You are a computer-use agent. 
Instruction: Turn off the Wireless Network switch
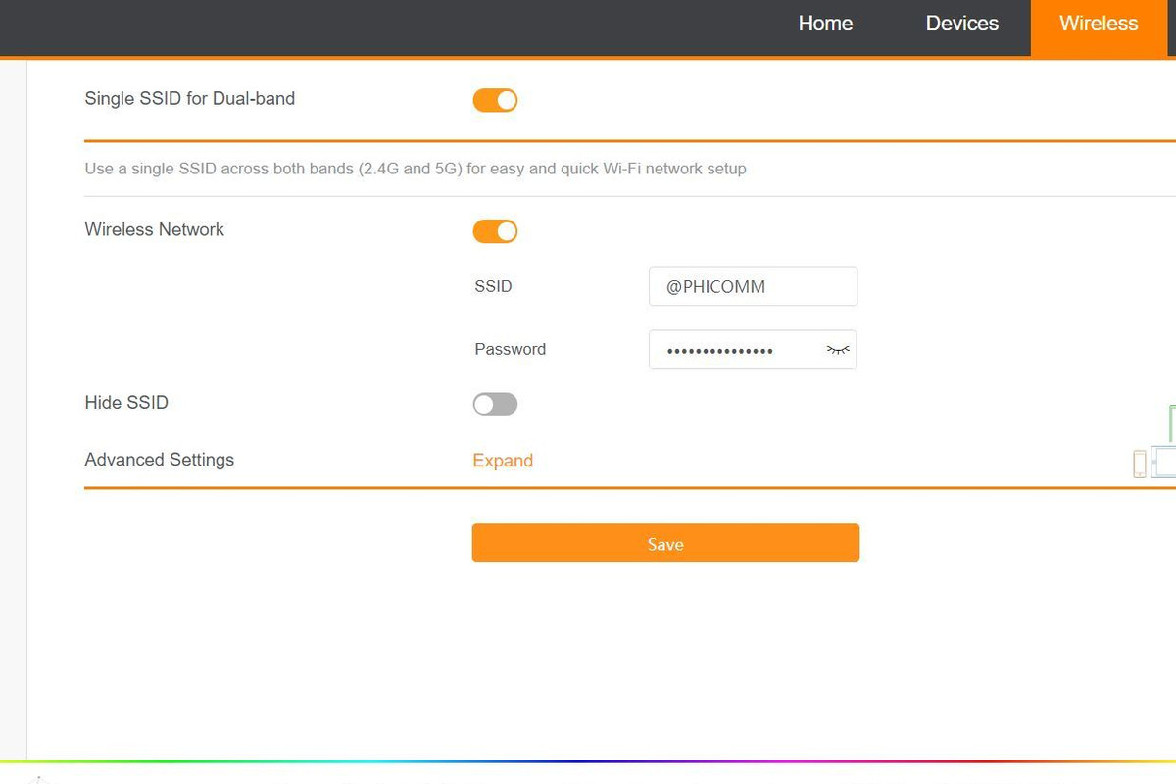click(x=495, y=231)
